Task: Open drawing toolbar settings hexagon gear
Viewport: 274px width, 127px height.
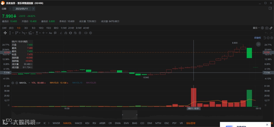Action: pyautogui.click(x=91, y=33)
